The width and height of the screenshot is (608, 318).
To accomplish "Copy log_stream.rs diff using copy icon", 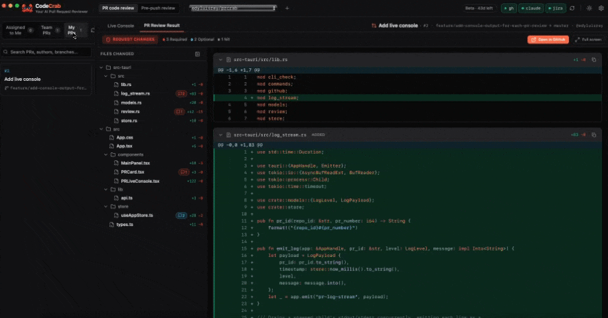I will tap(593, 134).
